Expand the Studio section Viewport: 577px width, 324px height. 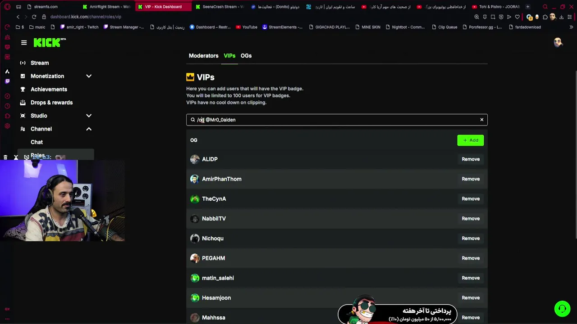(89, 116)
